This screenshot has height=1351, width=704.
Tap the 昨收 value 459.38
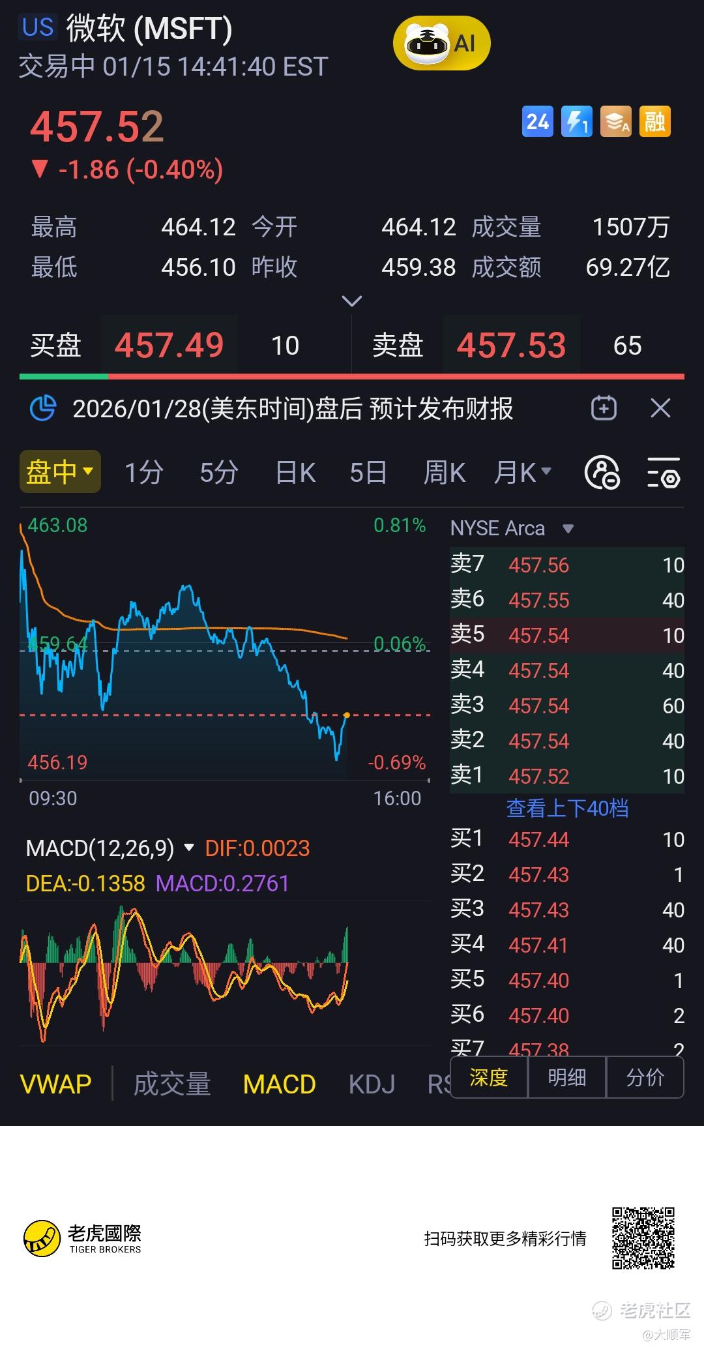(x=418, y=267)
